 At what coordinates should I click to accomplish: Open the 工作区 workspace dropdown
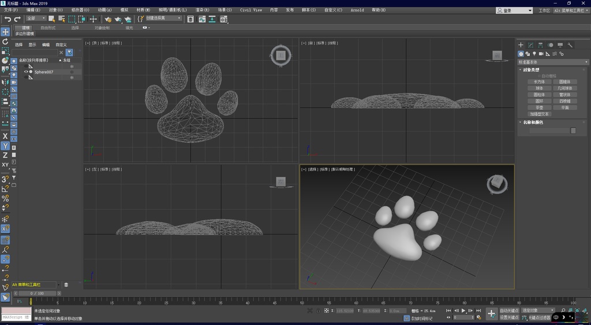[571, 10]
